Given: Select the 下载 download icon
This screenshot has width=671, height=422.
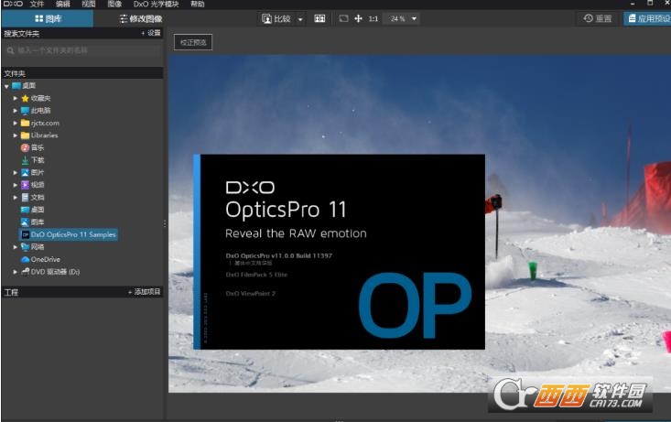Looking at the screenshot, I should tap(26, 160).
